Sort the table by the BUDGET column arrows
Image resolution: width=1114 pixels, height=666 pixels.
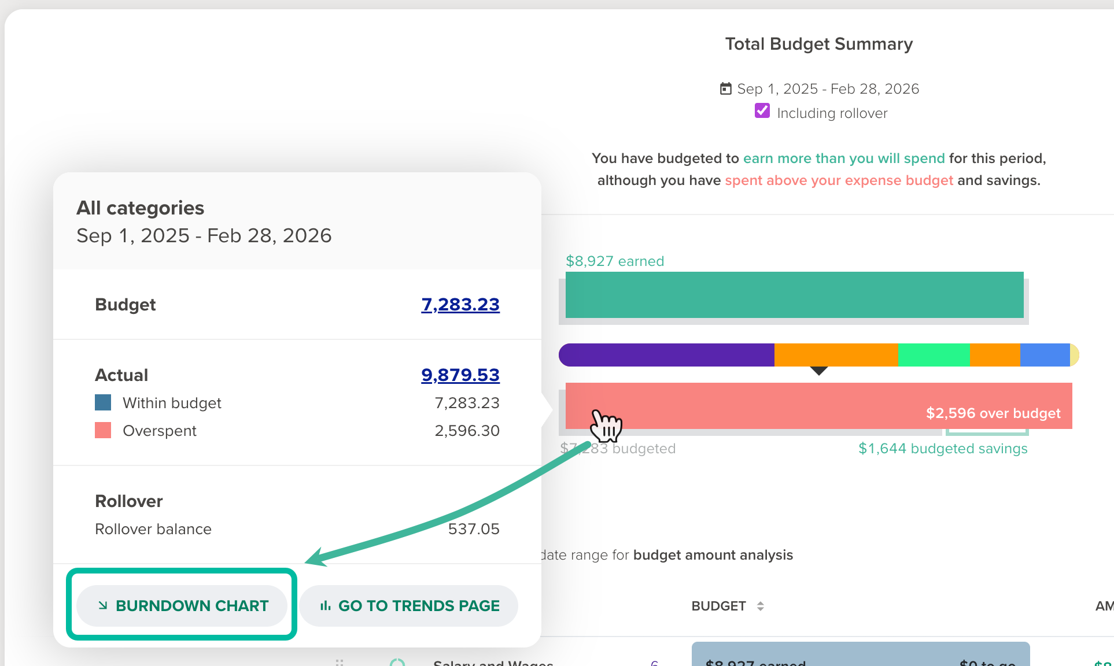[x=760, y=606]
